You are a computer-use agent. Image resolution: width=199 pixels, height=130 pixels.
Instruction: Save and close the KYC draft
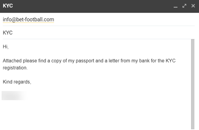pyautogui.click(x=193, y=6)
